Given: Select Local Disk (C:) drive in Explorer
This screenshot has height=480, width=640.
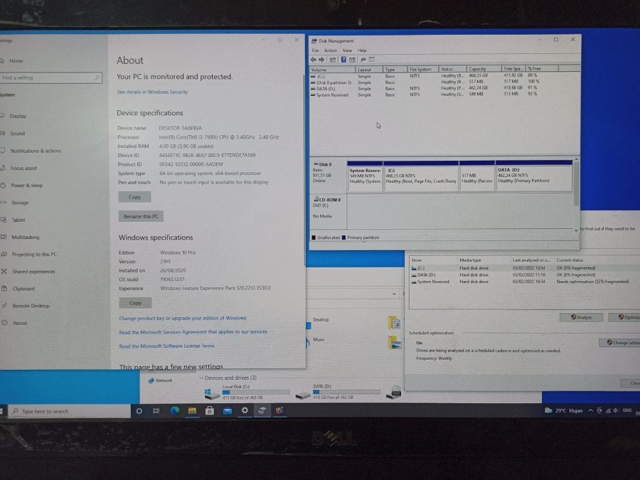Looking at the screenshot, I should (x=242, y=392).
